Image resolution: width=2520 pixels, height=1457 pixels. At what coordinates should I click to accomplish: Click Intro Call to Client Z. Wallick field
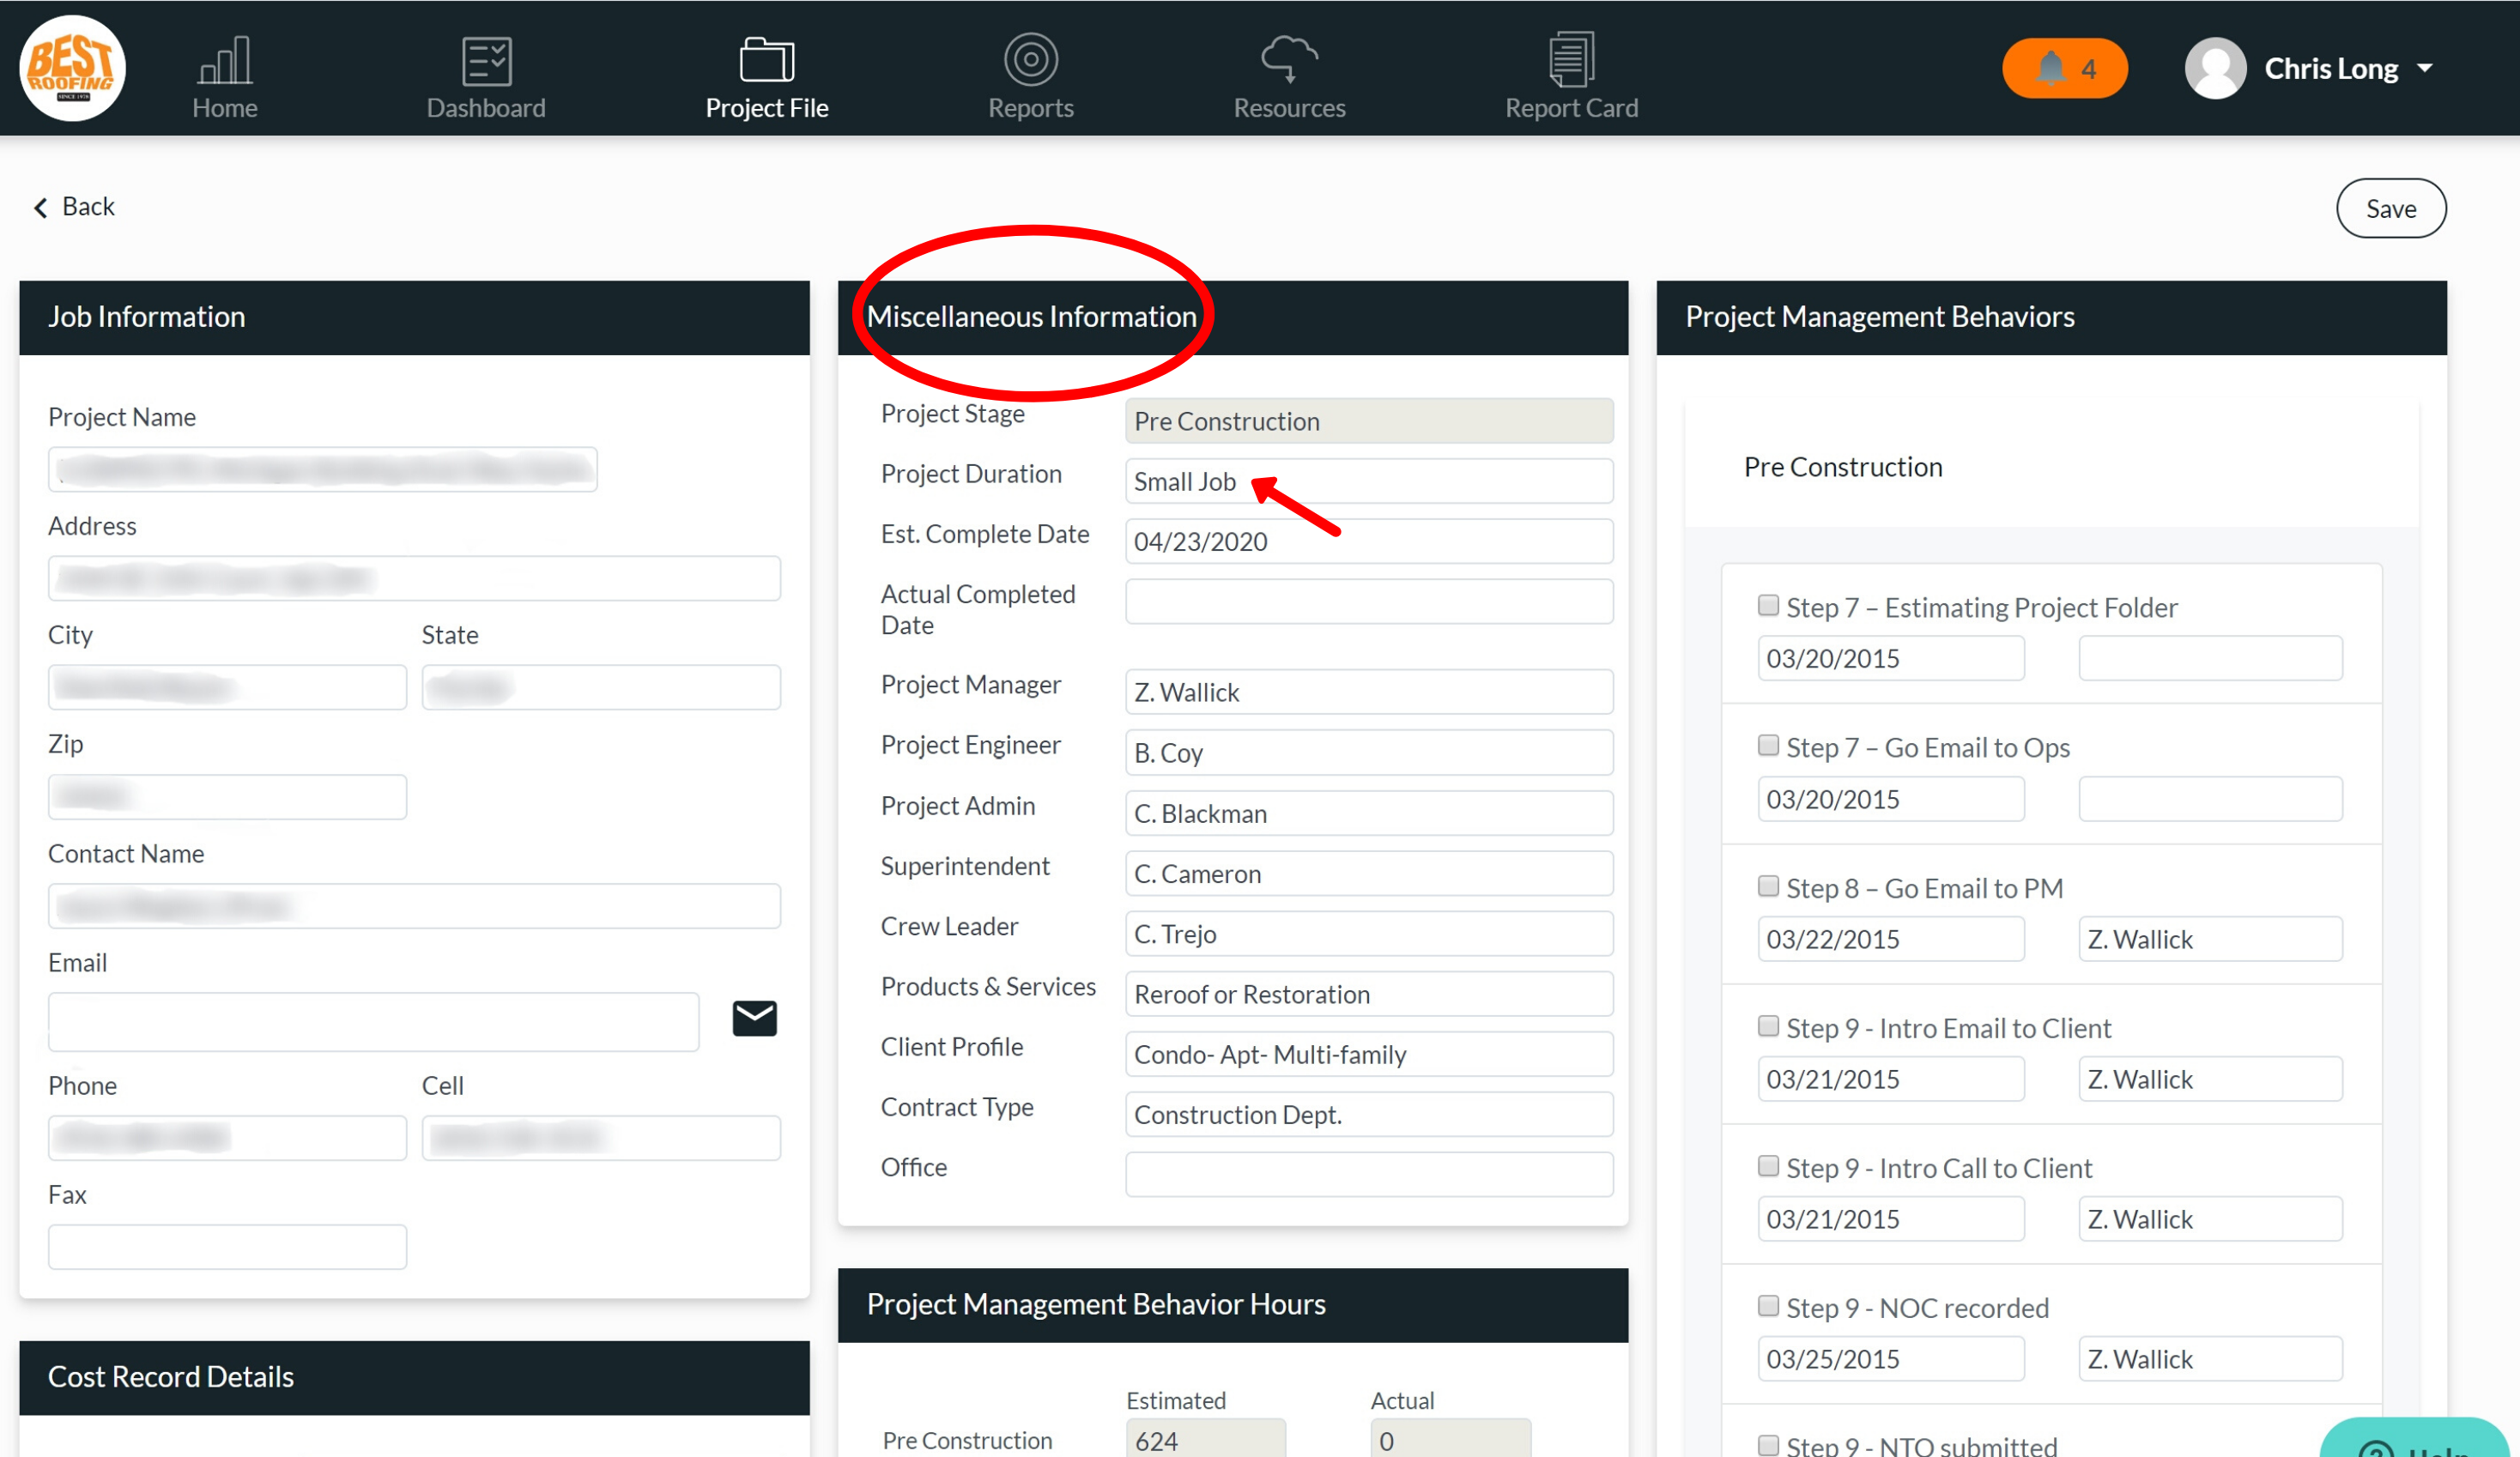2210,1219
